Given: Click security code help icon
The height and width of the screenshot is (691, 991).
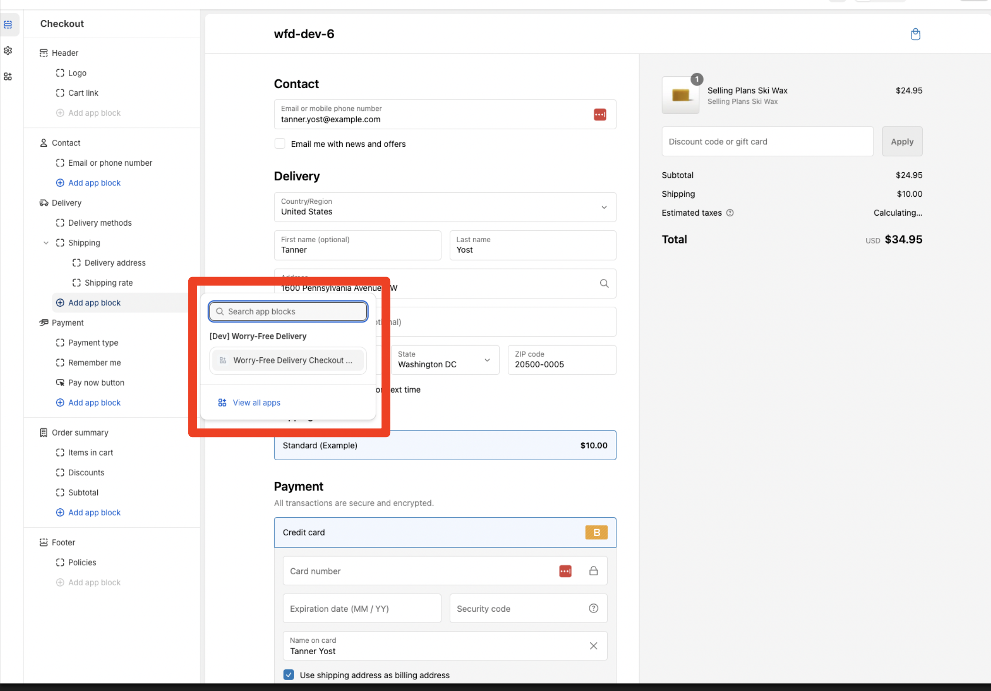Looking at the screenshot, I should 593,608.
